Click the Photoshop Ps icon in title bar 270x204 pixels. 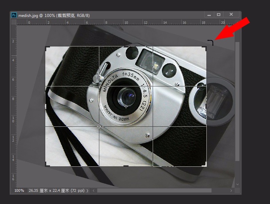(14, 15)
